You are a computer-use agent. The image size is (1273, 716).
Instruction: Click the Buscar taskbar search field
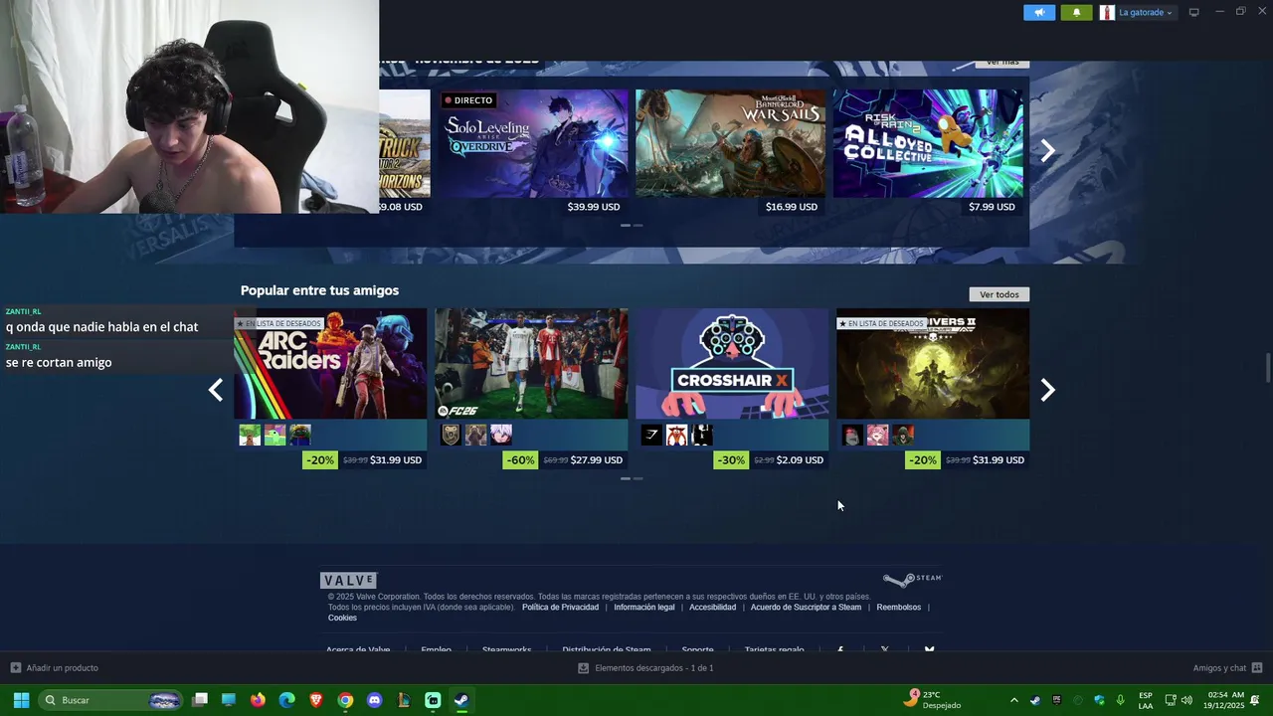point(111,700)
